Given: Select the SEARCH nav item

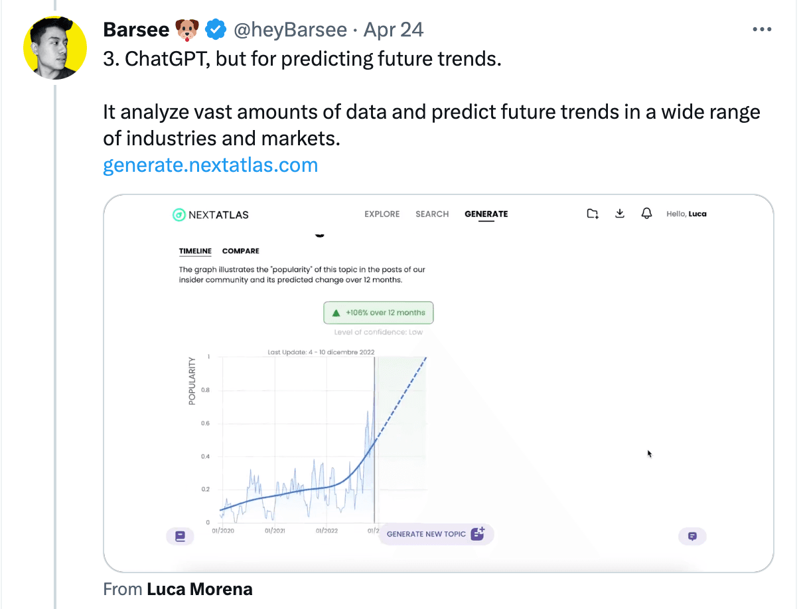Looking at the screenshot, I should [x=432, y=214].
